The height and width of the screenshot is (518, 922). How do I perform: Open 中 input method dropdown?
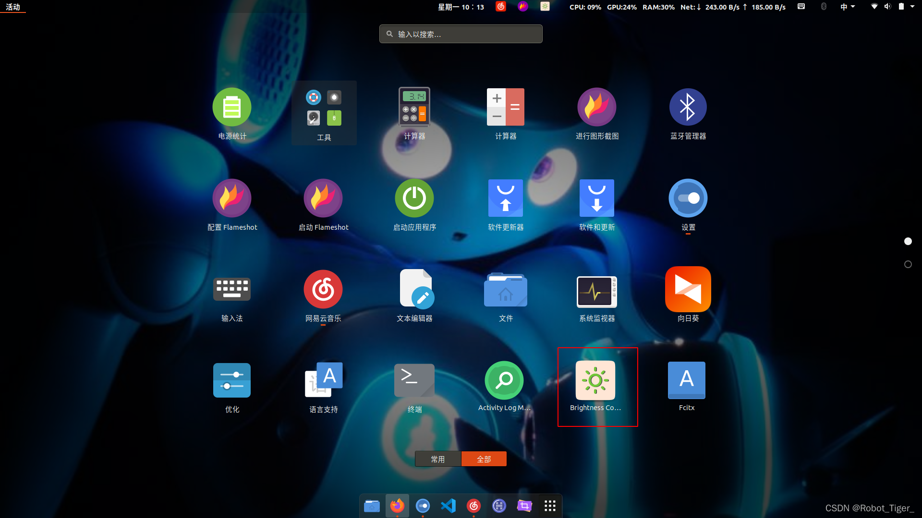[848, 7]
